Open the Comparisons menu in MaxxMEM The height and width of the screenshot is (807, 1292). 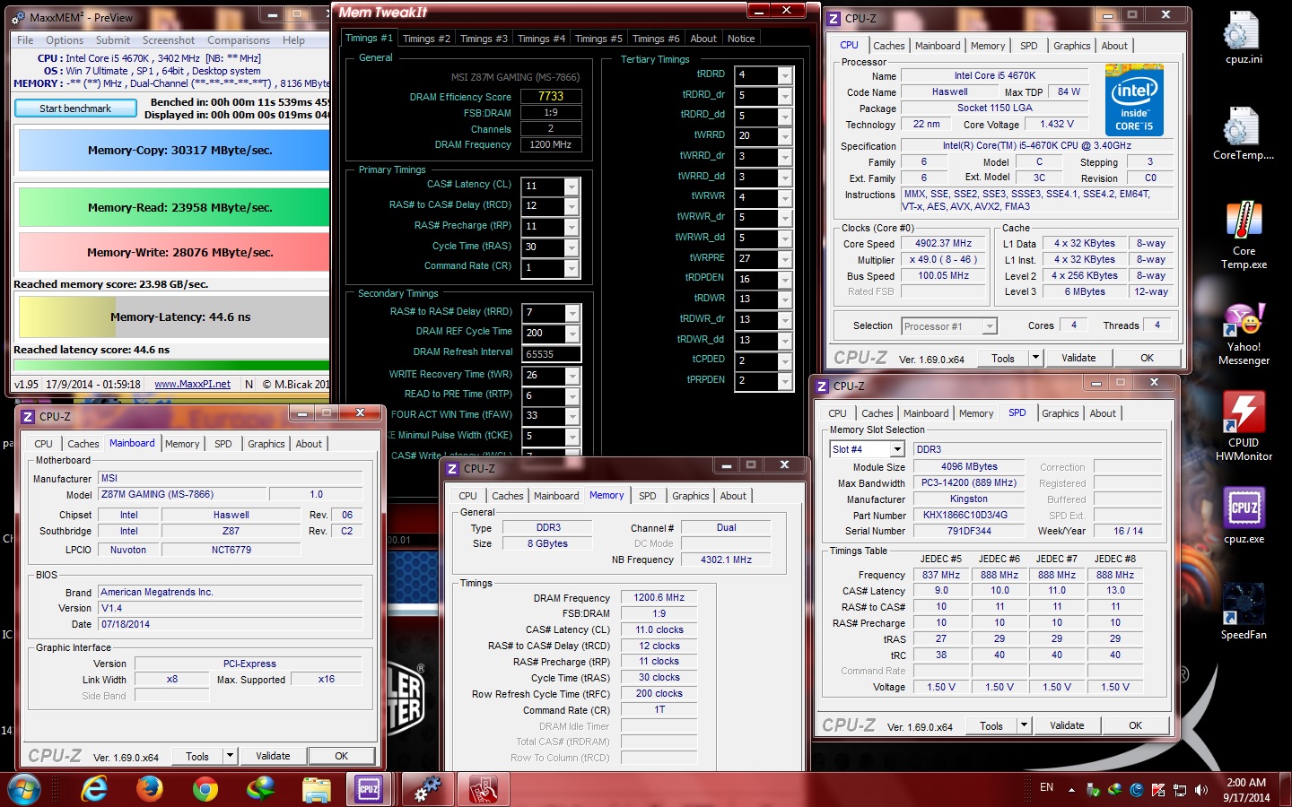pos(239,40)
